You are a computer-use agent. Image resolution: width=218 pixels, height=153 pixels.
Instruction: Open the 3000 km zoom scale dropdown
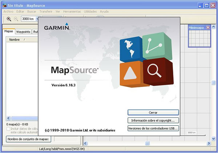37,19
